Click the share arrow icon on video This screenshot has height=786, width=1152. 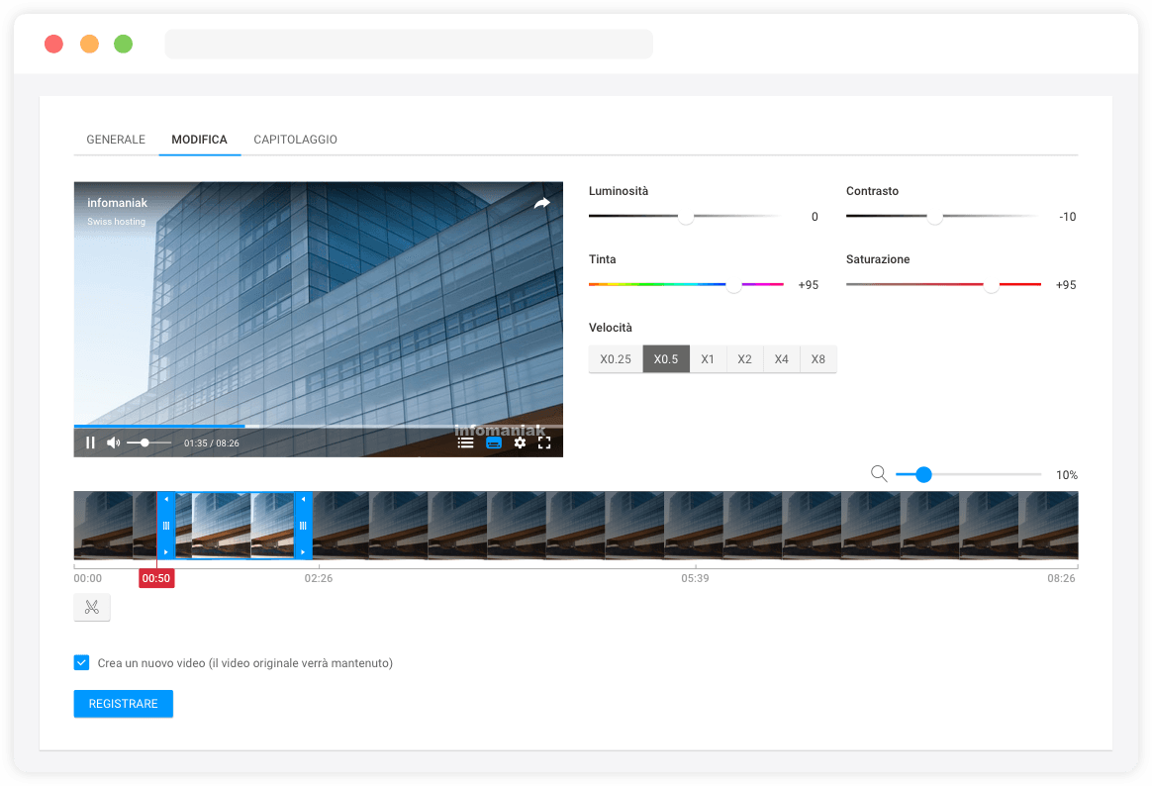[541, 203]
